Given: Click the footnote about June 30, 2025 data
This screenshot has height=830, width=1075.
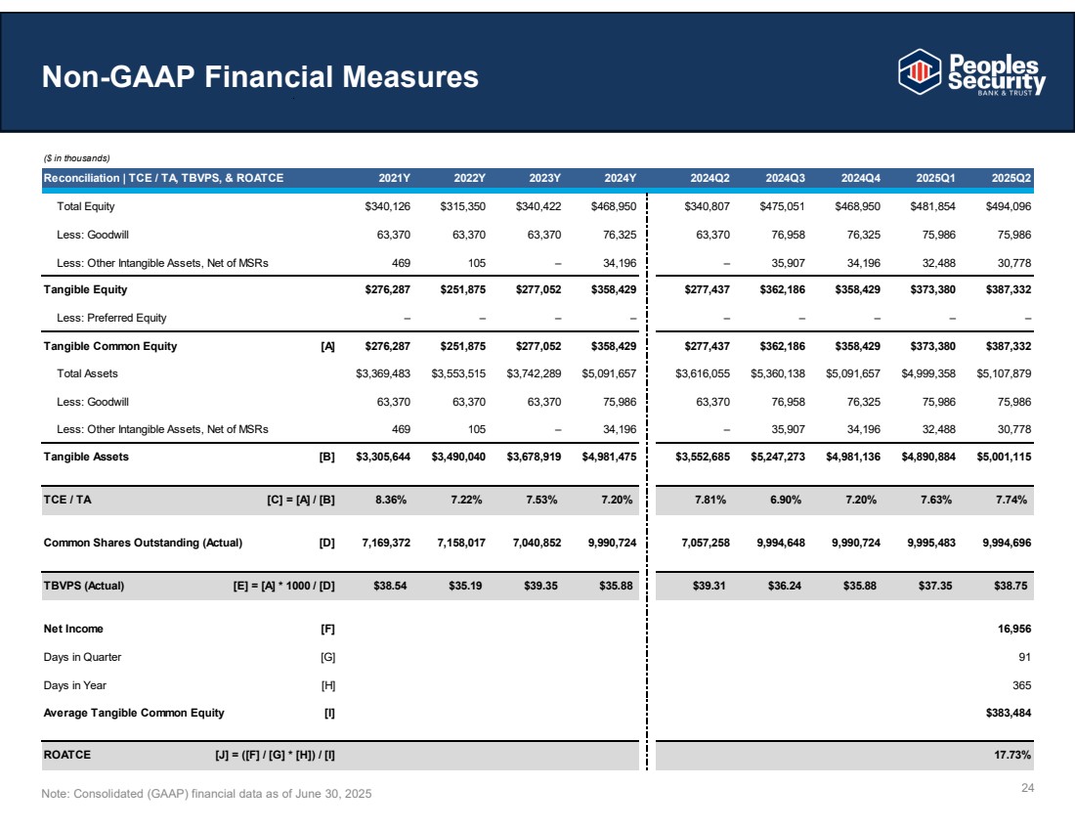Looking at the screenshot, I should pyautogui.click(x=206, y=793).
